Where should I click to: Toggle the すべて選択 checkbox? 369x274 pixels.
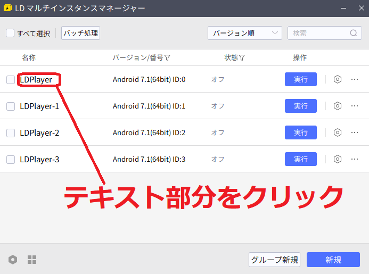pos(10,33)
